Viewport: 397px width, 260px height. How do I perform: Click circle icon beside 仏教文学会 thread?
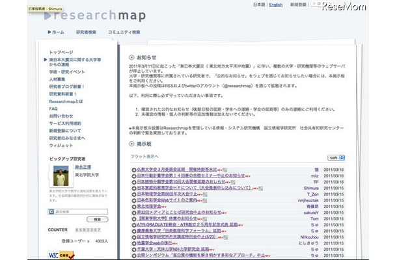[x=133, y=169]
